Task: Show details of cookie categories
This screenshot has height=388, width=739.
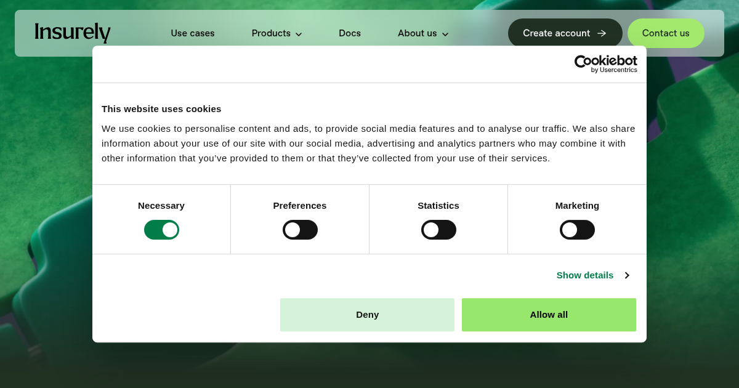Action: click(x=585, y=275)
